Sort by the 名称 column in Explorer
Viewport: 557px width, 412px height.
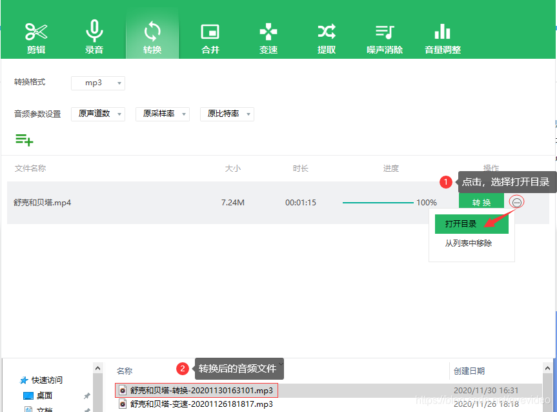tap(125, 371)
